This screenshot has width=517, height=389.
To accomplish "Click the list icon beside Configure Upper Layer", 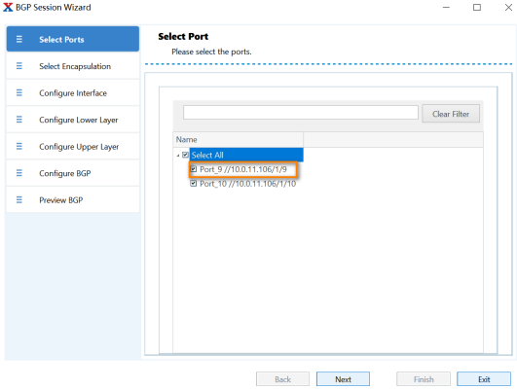I will point(19,146).
